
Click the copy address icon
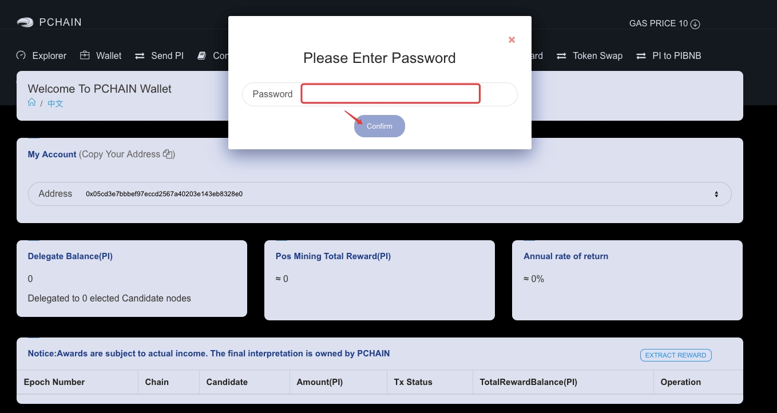(168, 154)
